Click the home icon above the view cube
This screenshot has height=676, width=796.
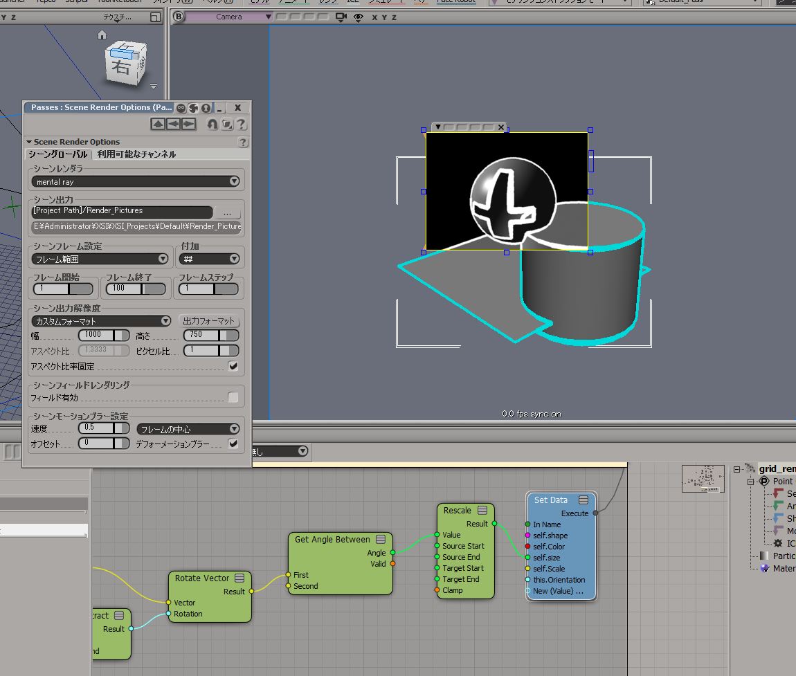[x=102, y=35]
